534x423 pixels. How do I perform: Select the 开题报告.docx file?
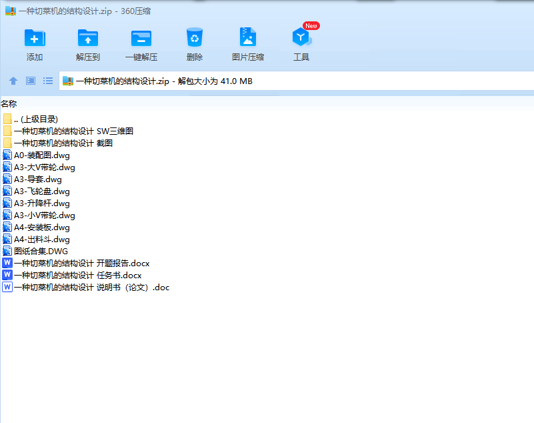click(76, 263)
